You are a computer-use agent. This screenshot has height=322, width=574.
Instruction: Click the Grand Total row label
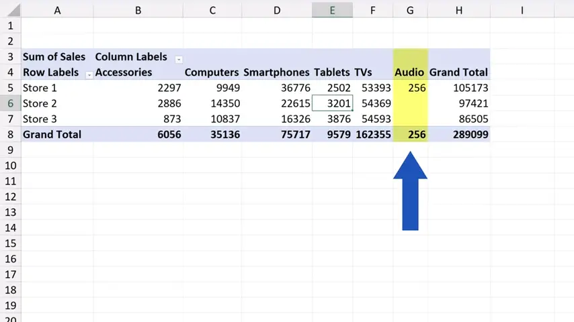click(x=52, y=134)
